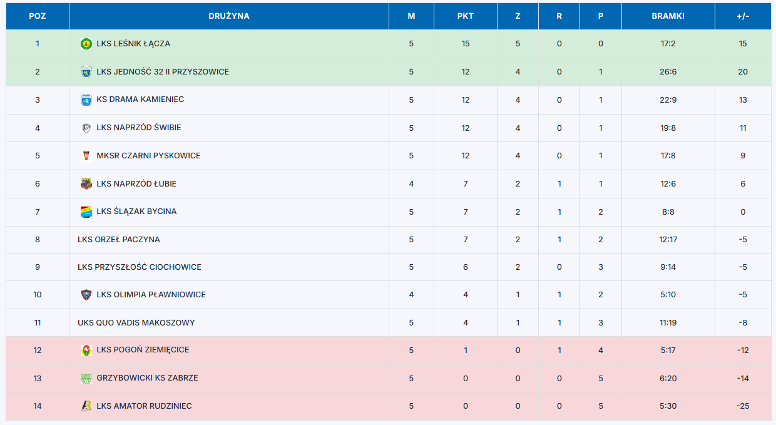776x425 pixels.
Task: Click the Grzybowicki KS Zabrze logo
Action: (86, 378)
